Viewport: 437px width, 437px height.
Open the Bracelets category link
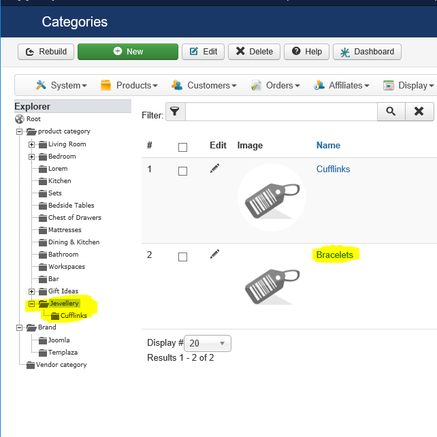(334, 255)
